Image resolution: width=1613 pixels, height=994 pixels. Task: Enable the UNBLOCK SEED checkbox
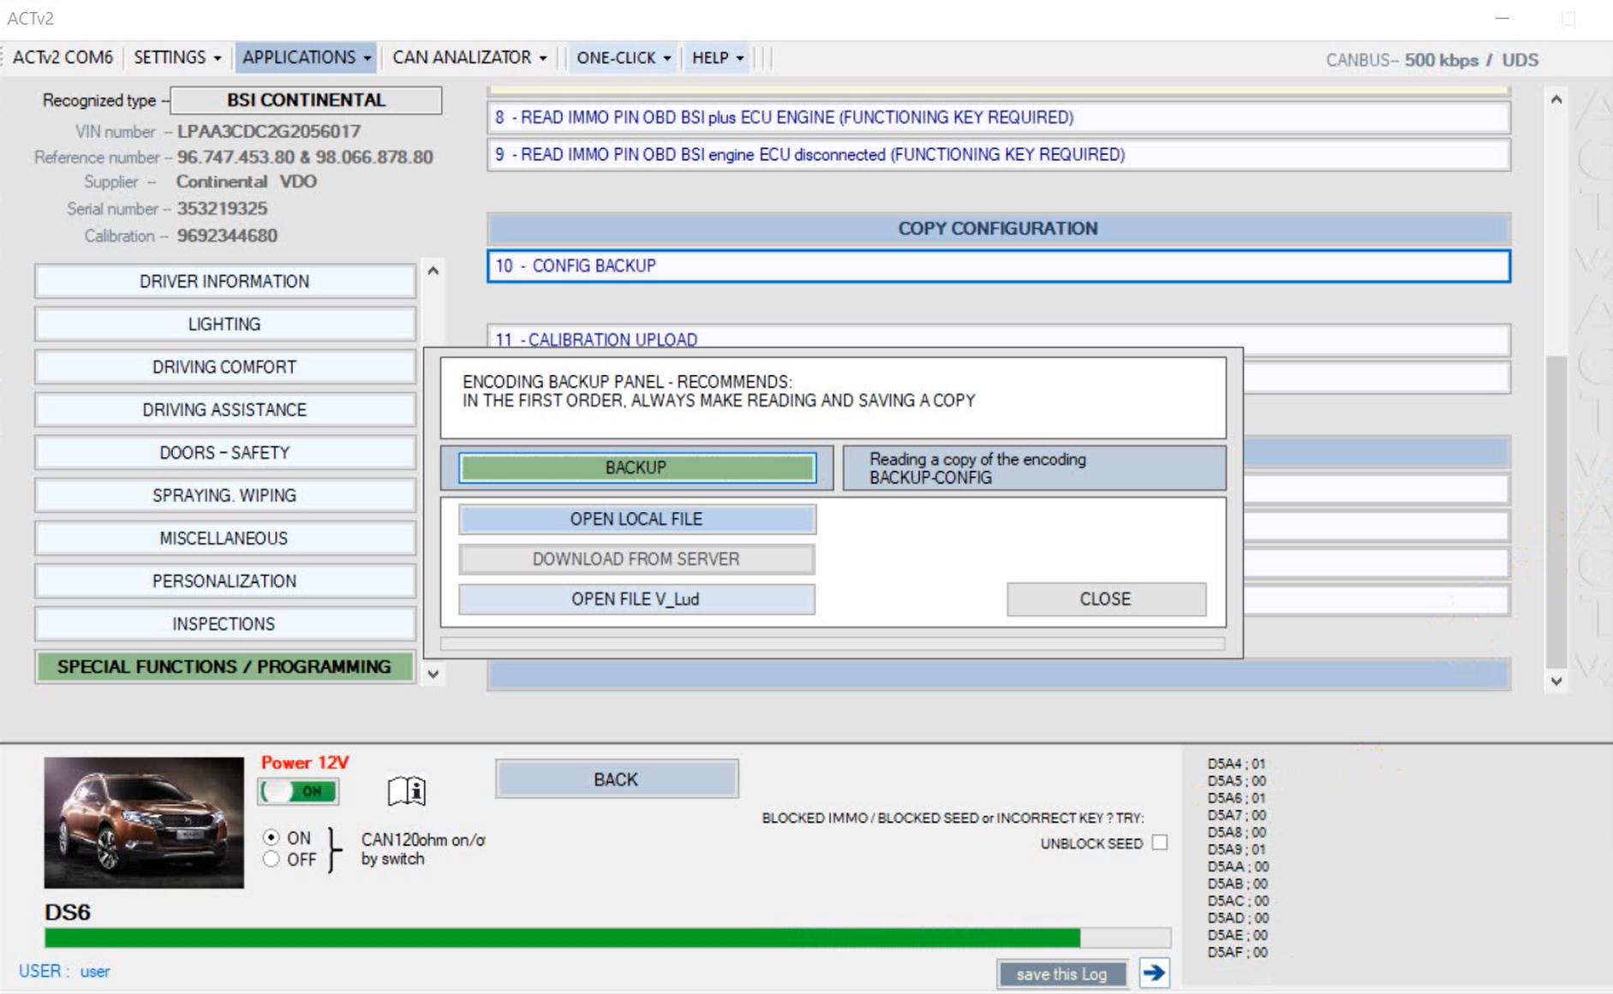pos(1160,842)
